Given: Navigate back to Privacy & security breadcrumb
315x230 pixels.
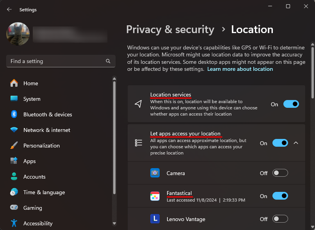Looking at the screenshot, I should (x=170, y=30).
